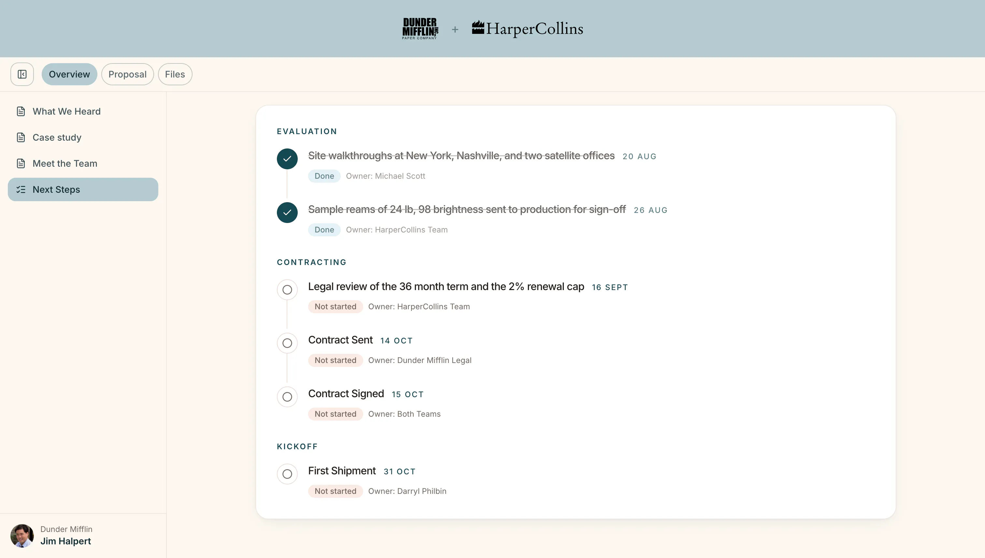Mark Contract Sent as complete
This screenshot has height=558, width=985.
(287, 343)
